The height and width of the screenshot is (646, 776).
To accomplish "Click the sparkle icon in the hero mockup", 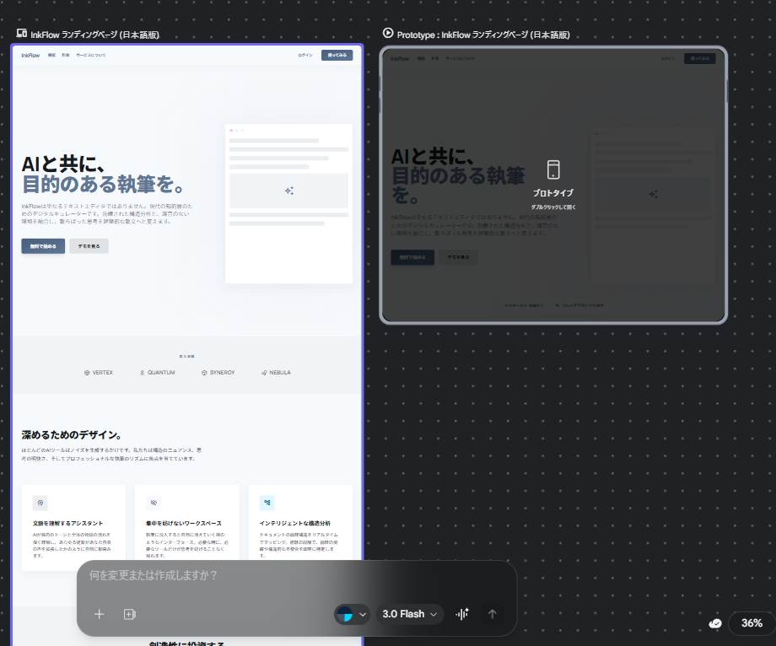I will click(x=288, y=191).
